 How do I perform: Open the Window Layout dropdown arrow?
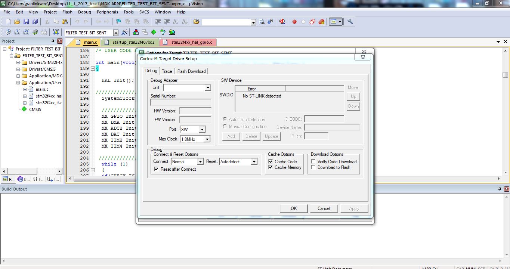pyautogui.click(x=340, y=22)
